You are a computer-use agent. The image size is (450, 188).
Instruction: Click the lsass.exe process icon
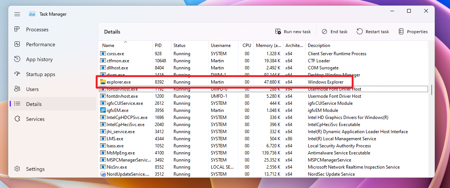[103, 146]
